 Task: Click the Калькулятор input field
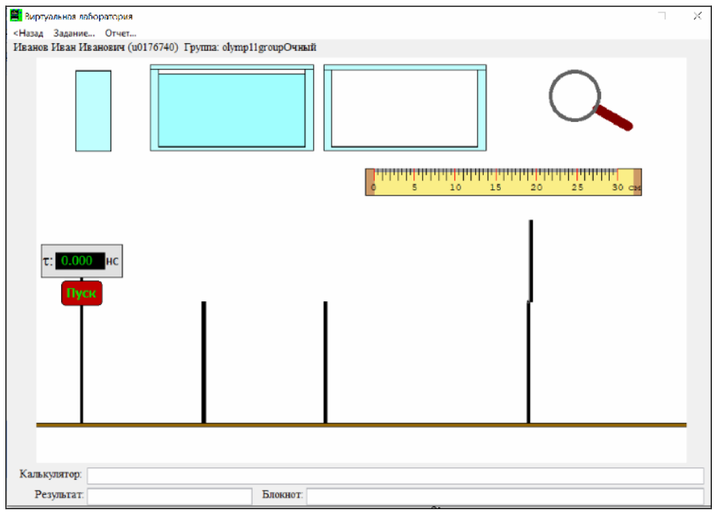pyautogui.click(x=395, y=476)
